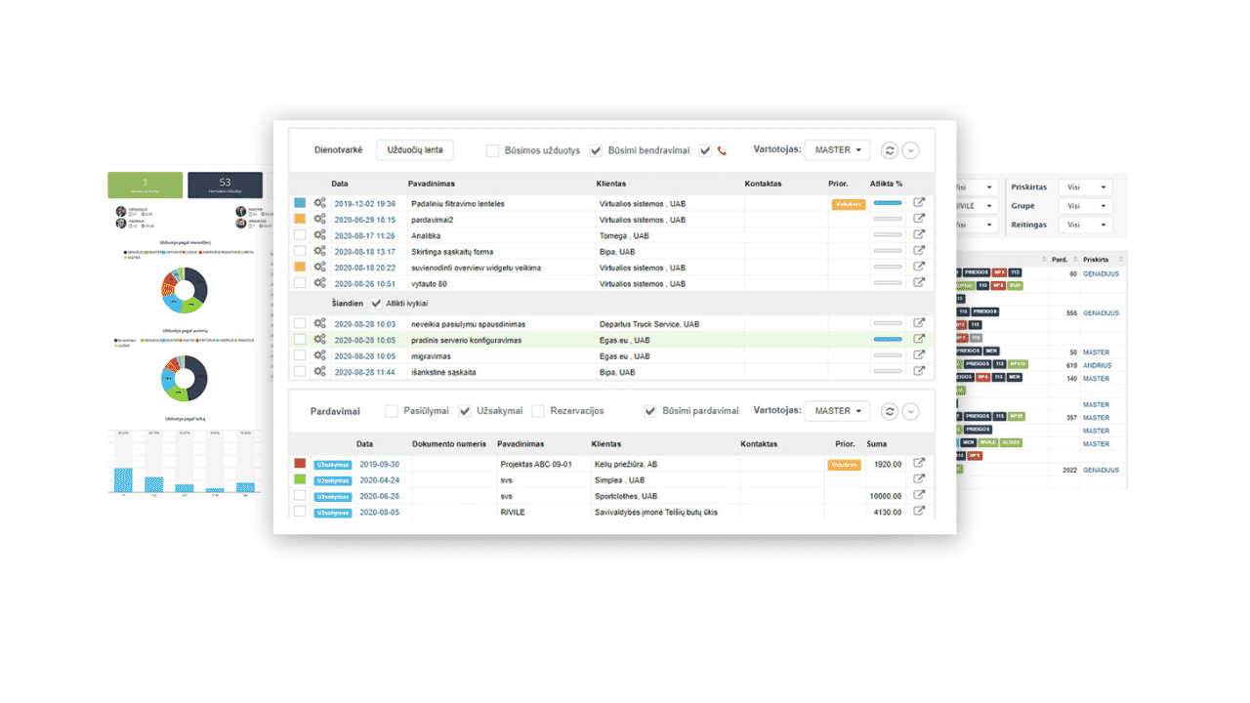The height and width of the screenshot is (703, 1250).
Task: Refresh the Pardavimai panel
Action: click(x=889, y=411)
